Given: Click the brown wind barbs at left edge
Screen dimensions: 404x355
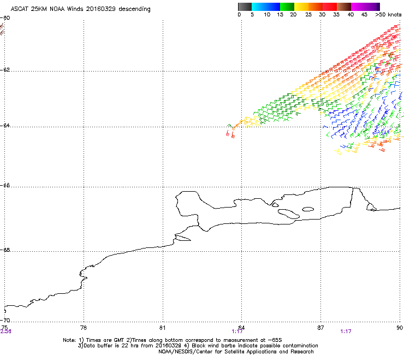Looking at the screenshot, I should pos(2,29).
